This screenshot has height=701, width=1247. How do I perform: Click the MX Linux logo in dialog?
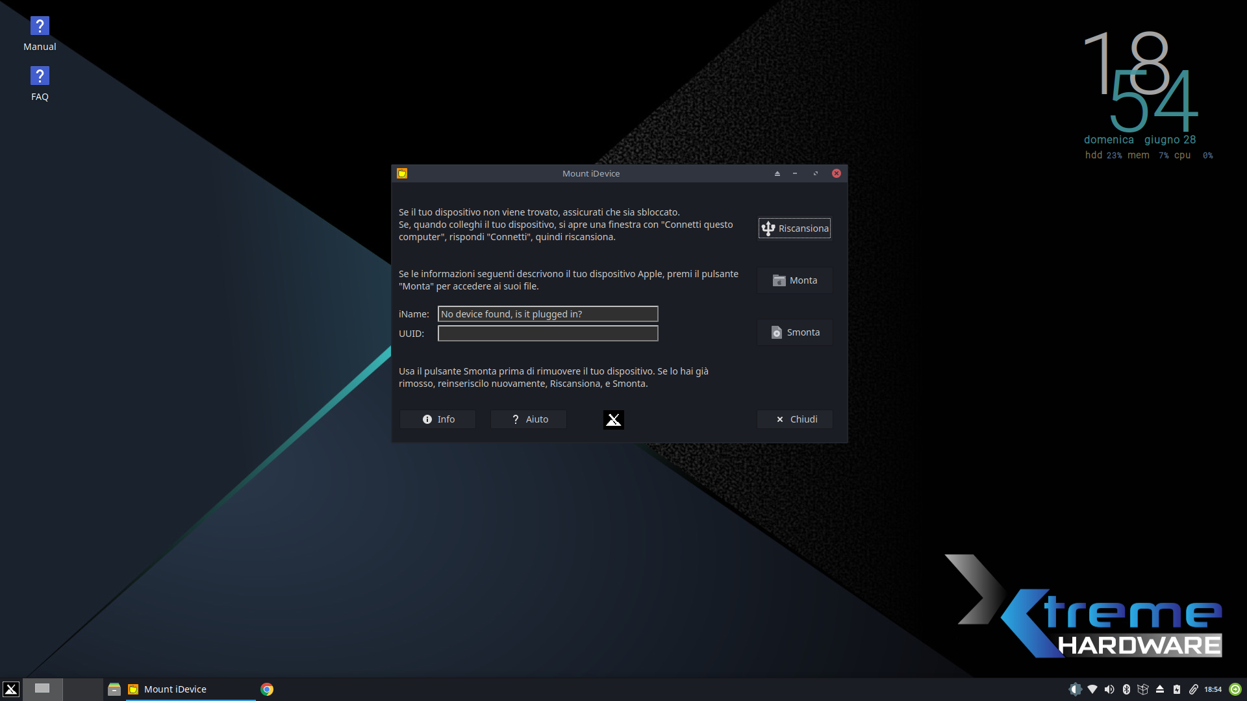pyautogui.click(x=613, y=420)
